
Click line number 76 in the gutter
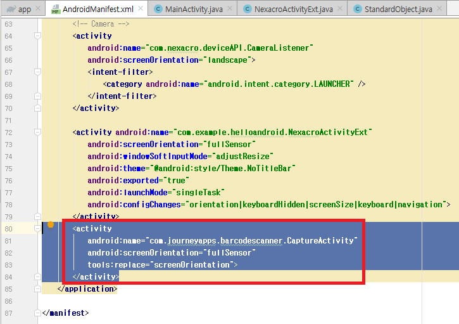8,180
